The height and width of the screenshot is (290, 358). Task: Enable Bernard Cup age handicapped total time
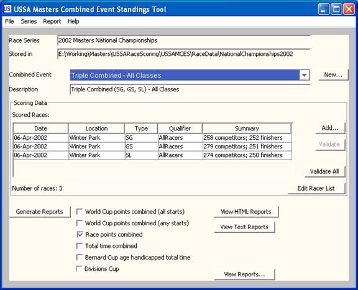80,257
